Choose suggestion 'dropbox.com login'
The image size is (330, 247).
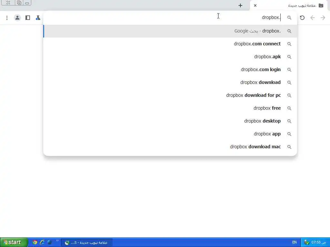coord(170,69)
